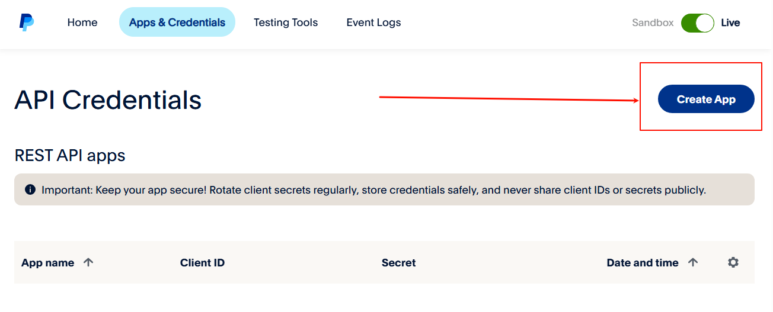Screen dimensions: 773x312
Task: Click the Client ID column header
Action: click(x=202, y=263)
